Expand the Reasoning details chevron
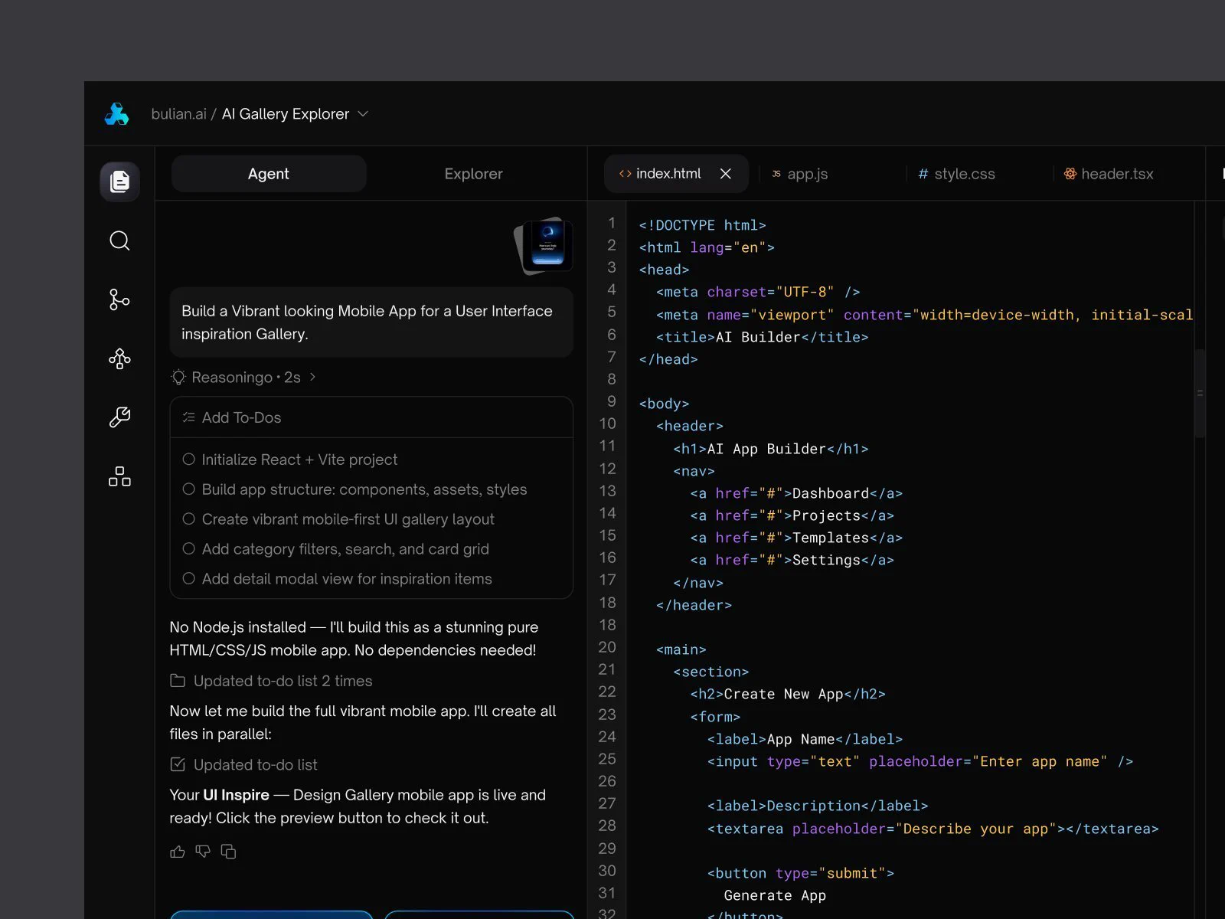 312,377
